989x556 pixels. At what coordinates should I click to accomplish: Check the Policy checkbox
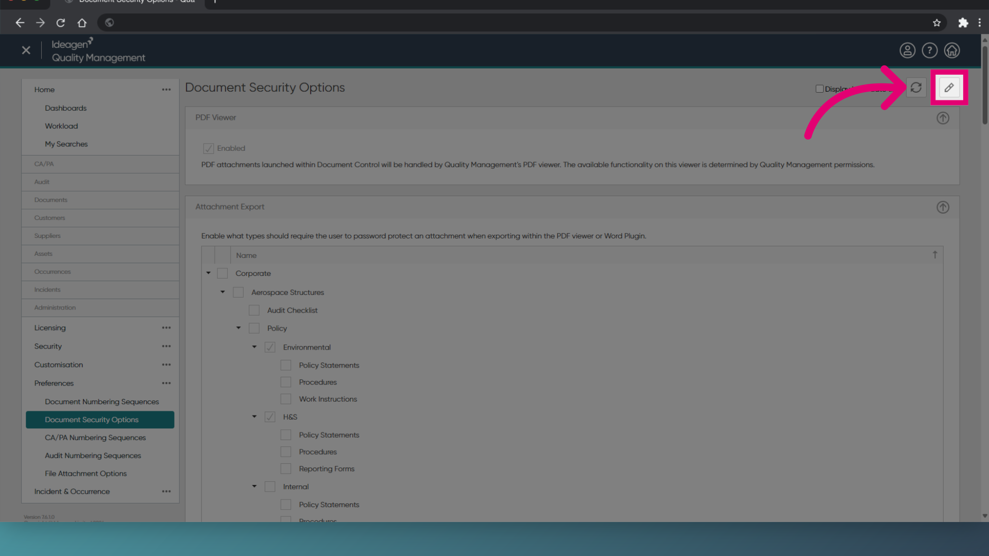coord(254,328)
